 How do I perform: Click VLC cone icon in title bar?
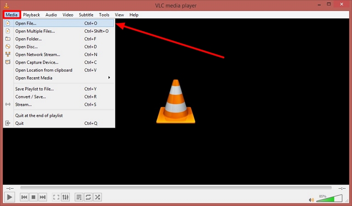[6, 5]
